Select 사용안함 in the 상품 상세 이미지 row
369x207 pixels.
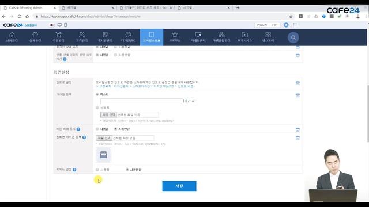tap(115, 55)
